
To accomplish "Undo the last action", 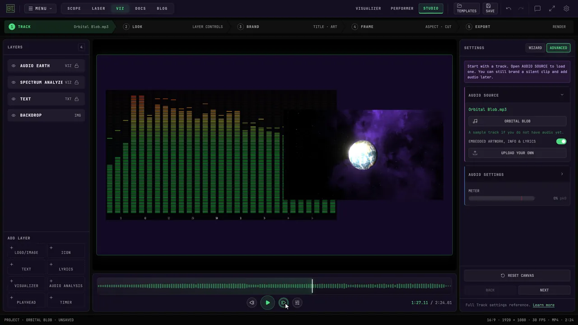I will (508, 9).
